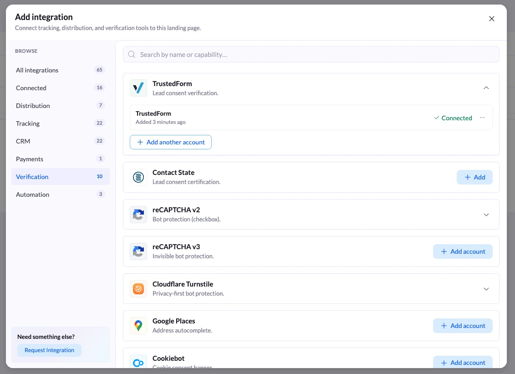The width and height of the screenshot is (515, 374).
Task: Click the 'Need something else?' text
Action: click(46, 337)
